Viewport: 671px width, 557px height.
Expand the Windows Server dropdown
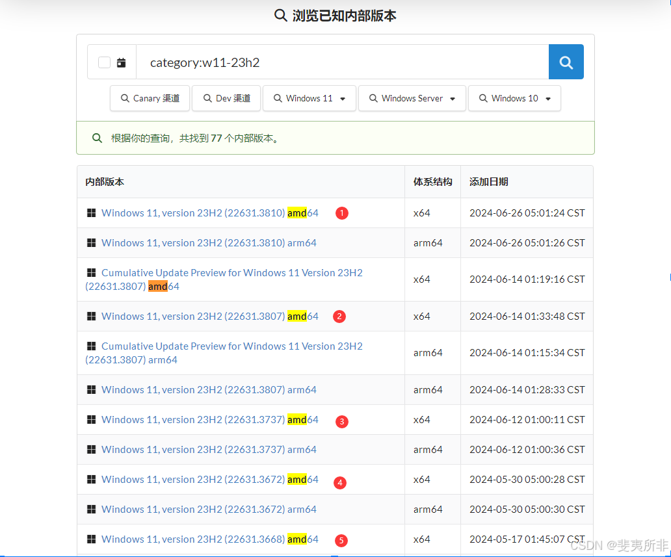click(x=412, y=98)
